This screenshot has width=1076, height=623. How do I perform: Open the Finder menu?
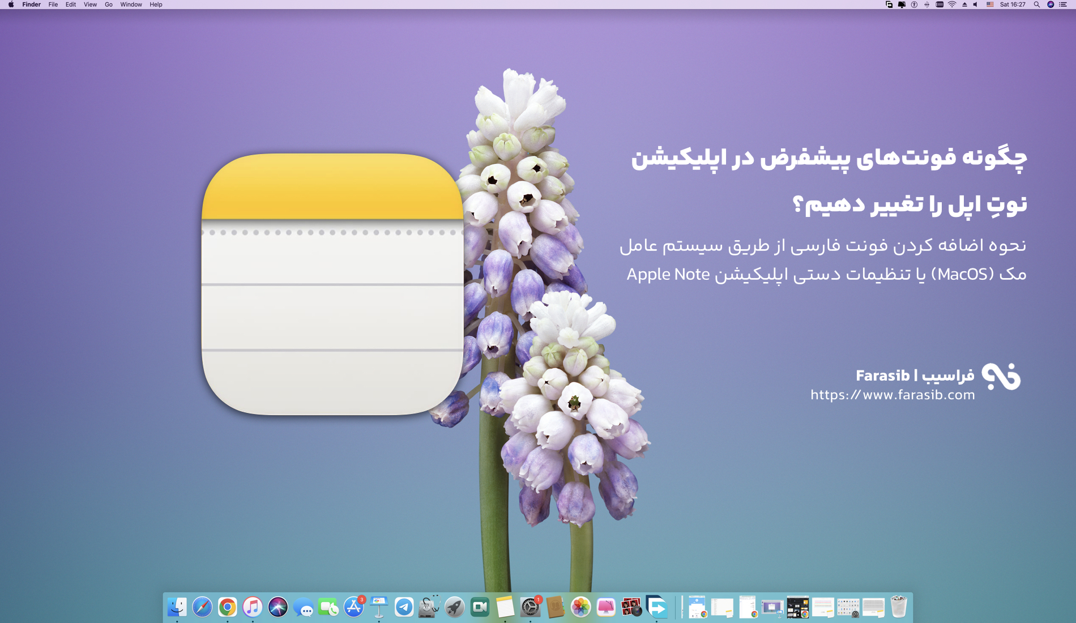[32, 5]
